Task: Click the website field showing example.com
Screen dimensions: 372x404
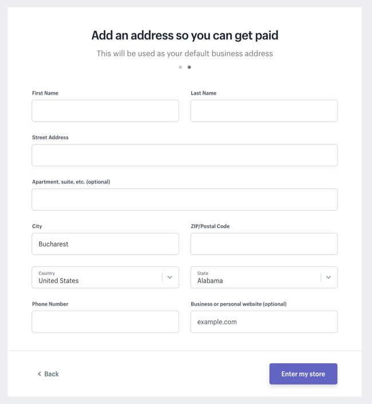Action: pos(264,321)
